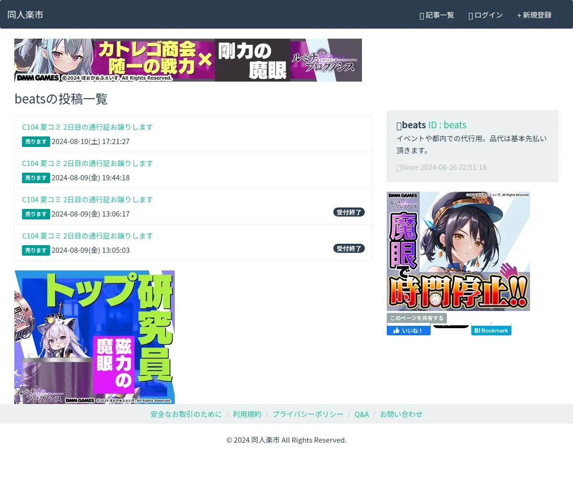
Task: Click 受付終了 badge on the 13:05:03 row
Action: point(349,249)
